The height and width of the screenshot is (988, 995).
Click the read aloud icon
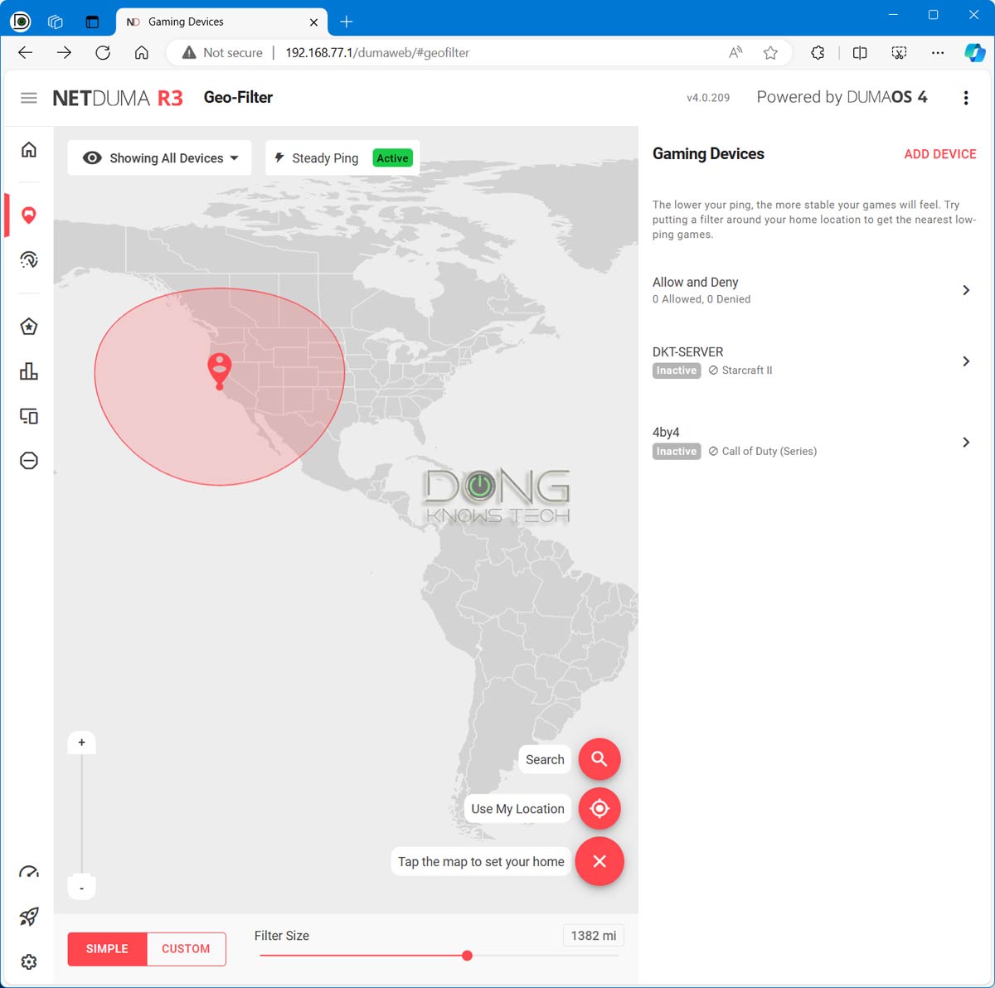[x=735, y=52]
